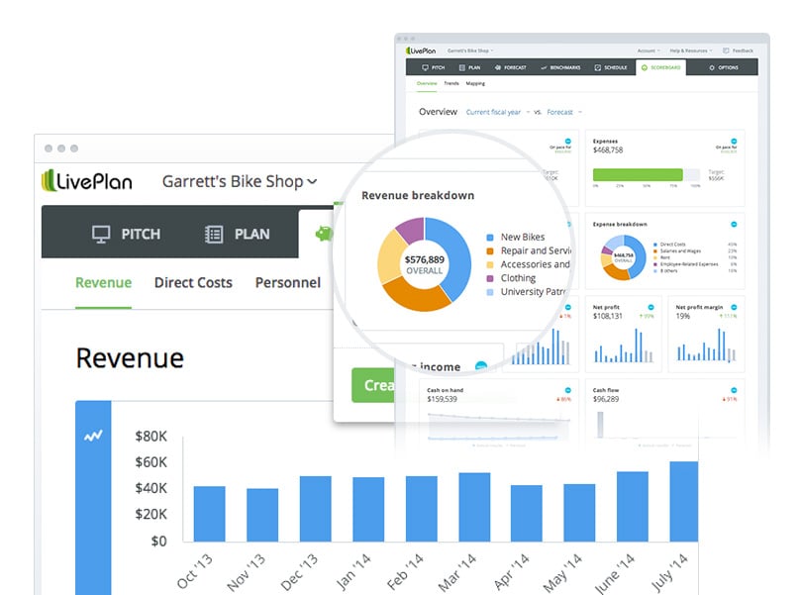Click the monitor icon on front window's Pitch
Screen dimensions: 800x595
tap(101, 235)
